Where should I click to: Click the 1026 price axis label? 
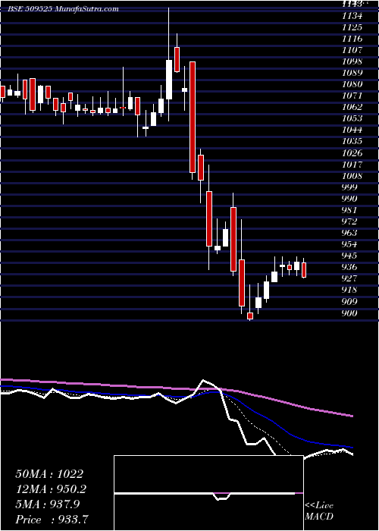pyautogui.click(x=352, y=153)
